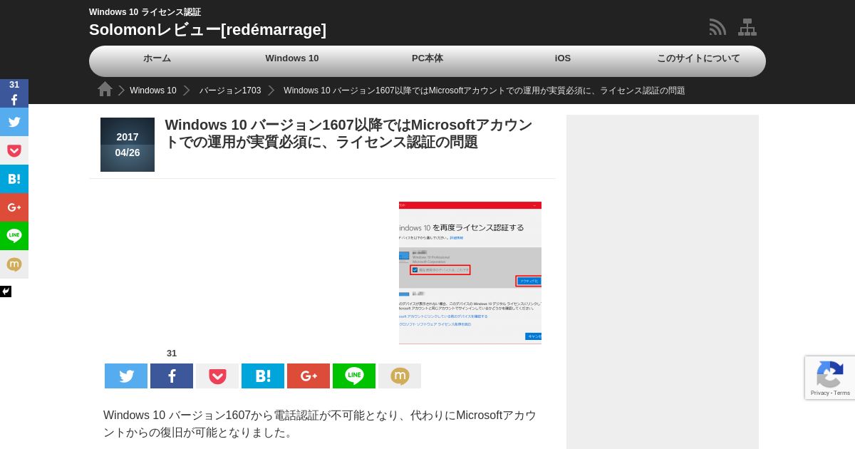Save to Pocket using button below image
The image size is (855, 449).
click(217, 376)
